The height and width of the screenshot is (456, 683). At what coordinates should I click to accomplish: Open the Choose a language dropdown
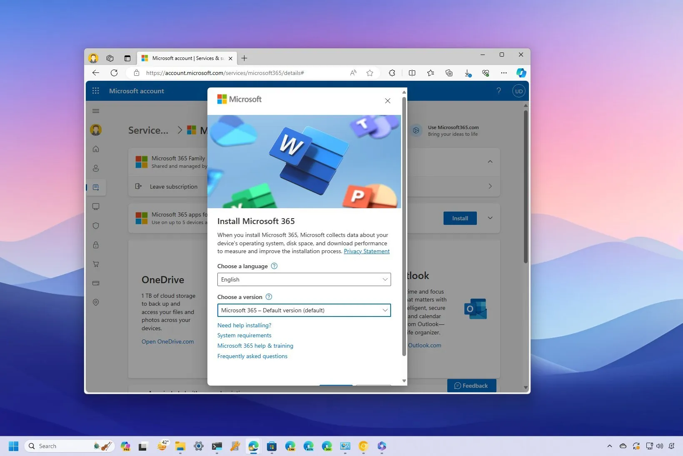tap(304, 279)
